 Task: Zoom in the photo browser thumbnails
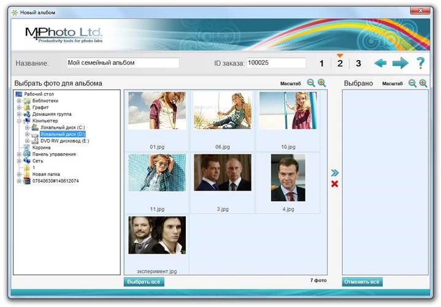pos(322,83)
